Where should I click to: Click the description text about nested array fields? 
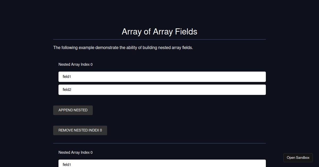(x=123, y=48)
